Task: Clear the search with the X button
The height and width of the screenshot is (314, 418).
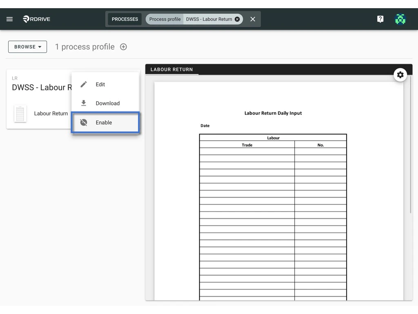Action: click(252, 19)
